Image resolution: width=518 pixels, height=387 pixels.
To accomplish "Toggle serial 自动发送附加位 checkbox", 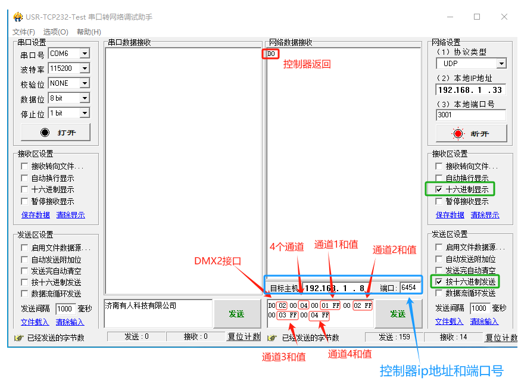I will point(24,260).
